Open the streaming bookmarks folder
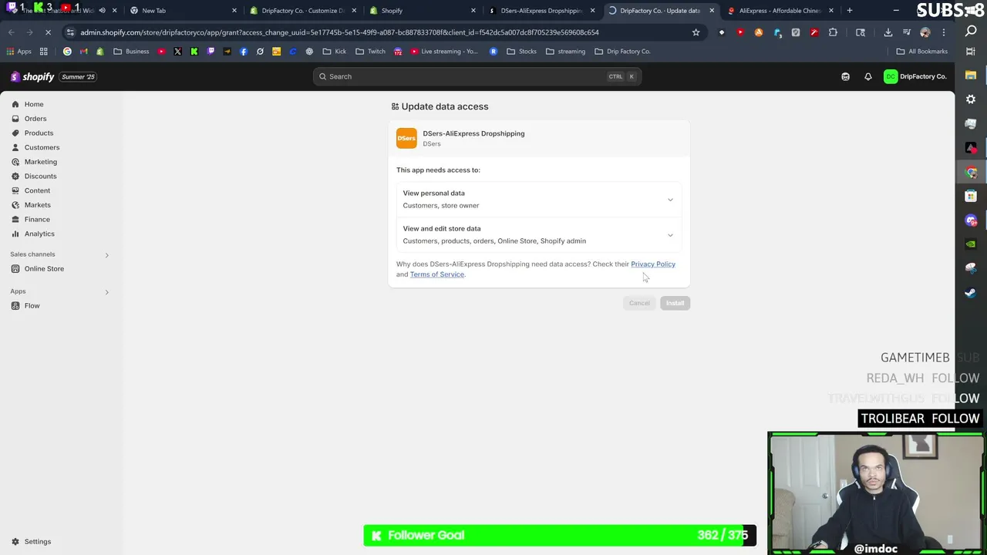The width and height of the screenshot is (987, 555). click(x=565, y=52)
